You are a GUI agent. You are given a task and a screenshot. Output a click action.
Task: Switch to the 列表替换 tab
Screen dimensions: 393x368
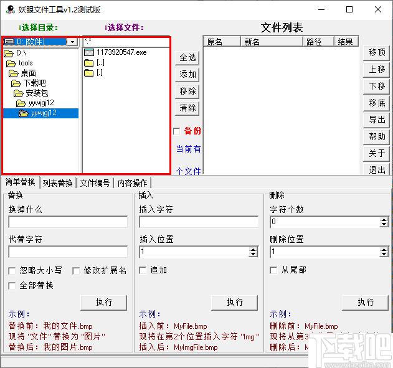58,183
